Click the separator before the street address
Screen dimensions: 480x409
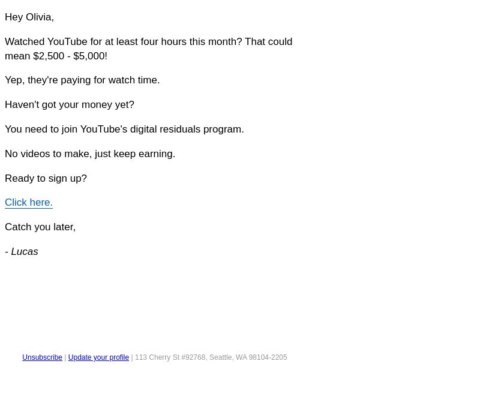132,357
